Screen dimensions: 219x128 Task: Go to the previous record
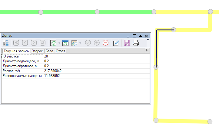(x=25, y=43)
